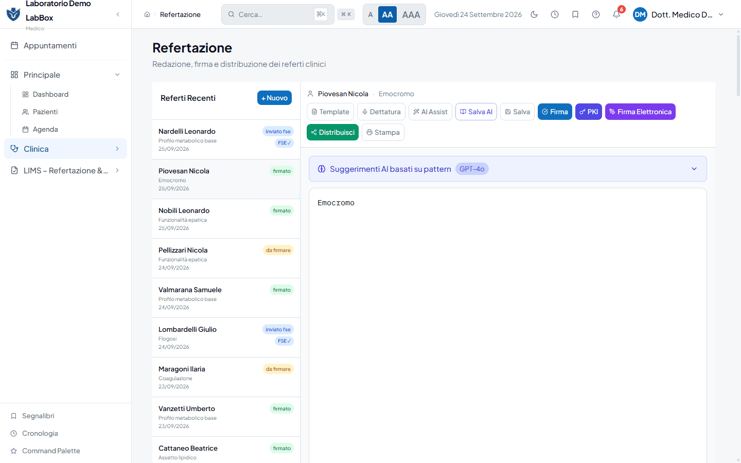Viewport: 741px width, 463px height.
Task: Click the home breadcrumb icon
Action: (147, 14)
